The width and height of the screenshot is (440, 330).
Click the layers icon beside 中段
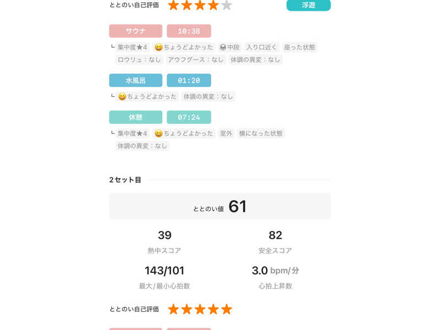click(x=223, y=47)
